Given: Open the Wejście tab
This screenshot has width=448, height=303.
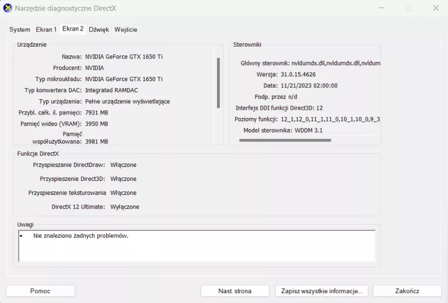Looking at the screenshot, I should [x=126, y=29].
